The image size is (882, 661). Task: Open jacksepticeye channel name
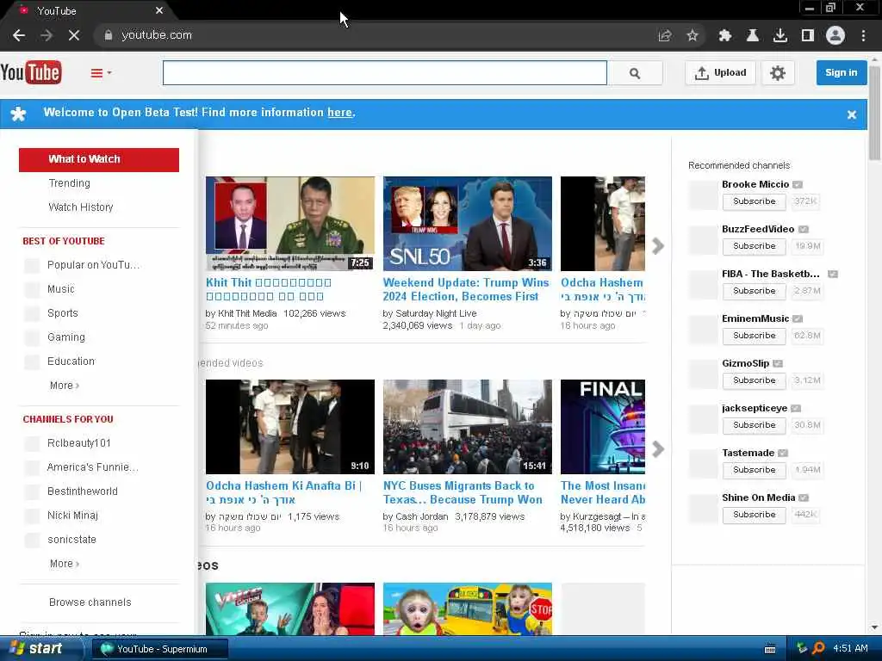tap(755, 408)
